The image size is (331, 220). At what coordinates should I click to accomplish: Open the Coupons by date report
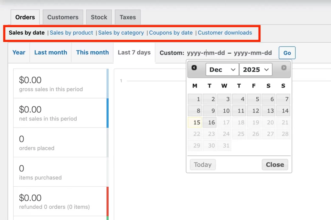171,33
